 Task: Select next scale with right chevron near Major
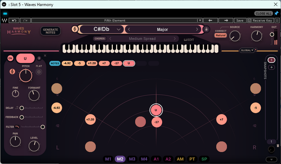click(197, 29)
